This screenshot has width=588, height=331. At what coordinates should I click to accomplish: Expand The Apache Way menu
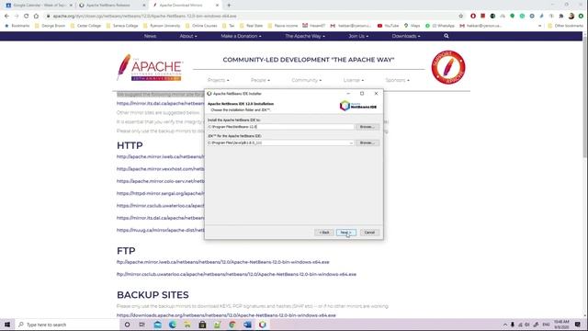click(305, 36)
